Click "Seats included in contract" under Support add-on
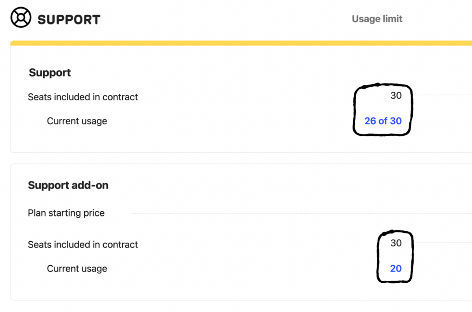Viewport: 472px width, 312px height. click(x=83, y=245)
